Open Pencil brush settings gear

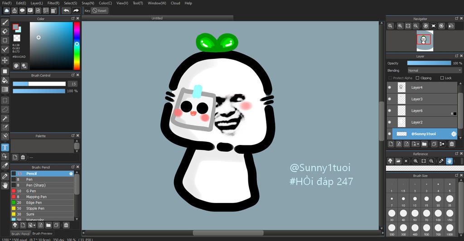(x=71, y=174)
